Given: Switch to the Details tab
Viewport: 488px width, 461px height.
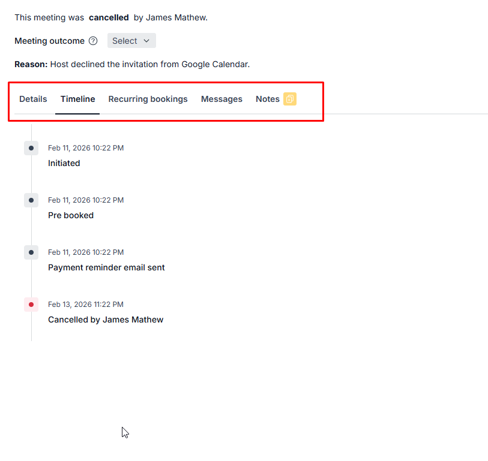Looking at the screenshot, I should (33, 99).
